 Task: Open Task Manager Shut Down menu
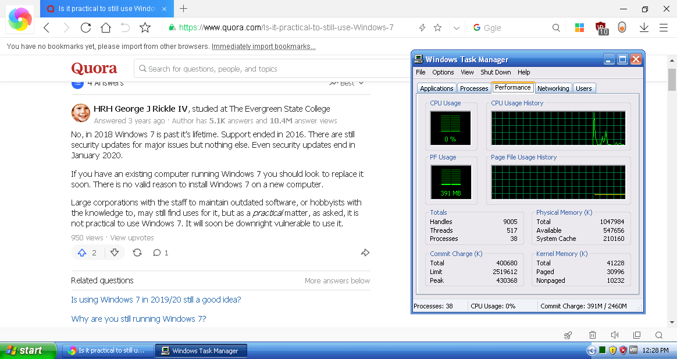(x=496, y=72)
